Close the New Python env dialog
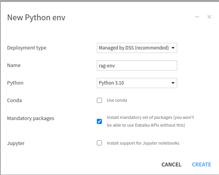 (x=209, y=17)
